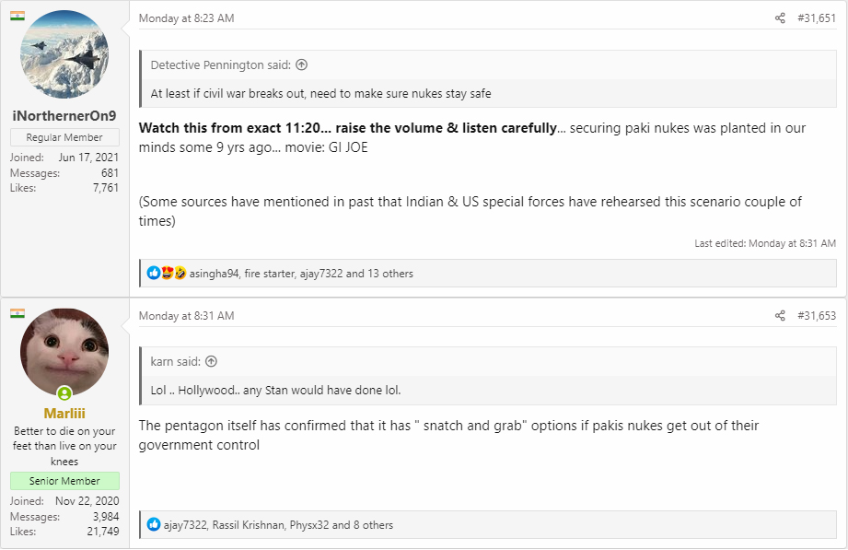Open Marliii's cat avatar

click(x=64, y=353)
